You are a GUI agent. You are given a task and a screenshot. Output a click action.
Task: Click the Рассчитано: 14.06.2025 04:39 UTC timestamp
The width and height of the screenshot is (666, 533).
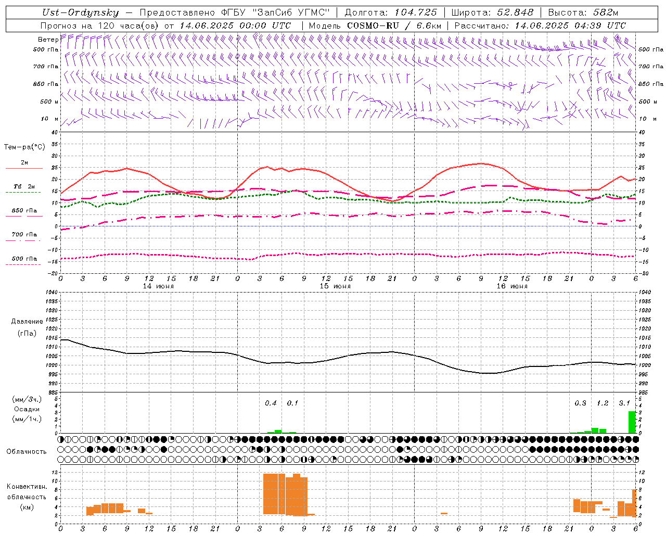coord(540,26)
